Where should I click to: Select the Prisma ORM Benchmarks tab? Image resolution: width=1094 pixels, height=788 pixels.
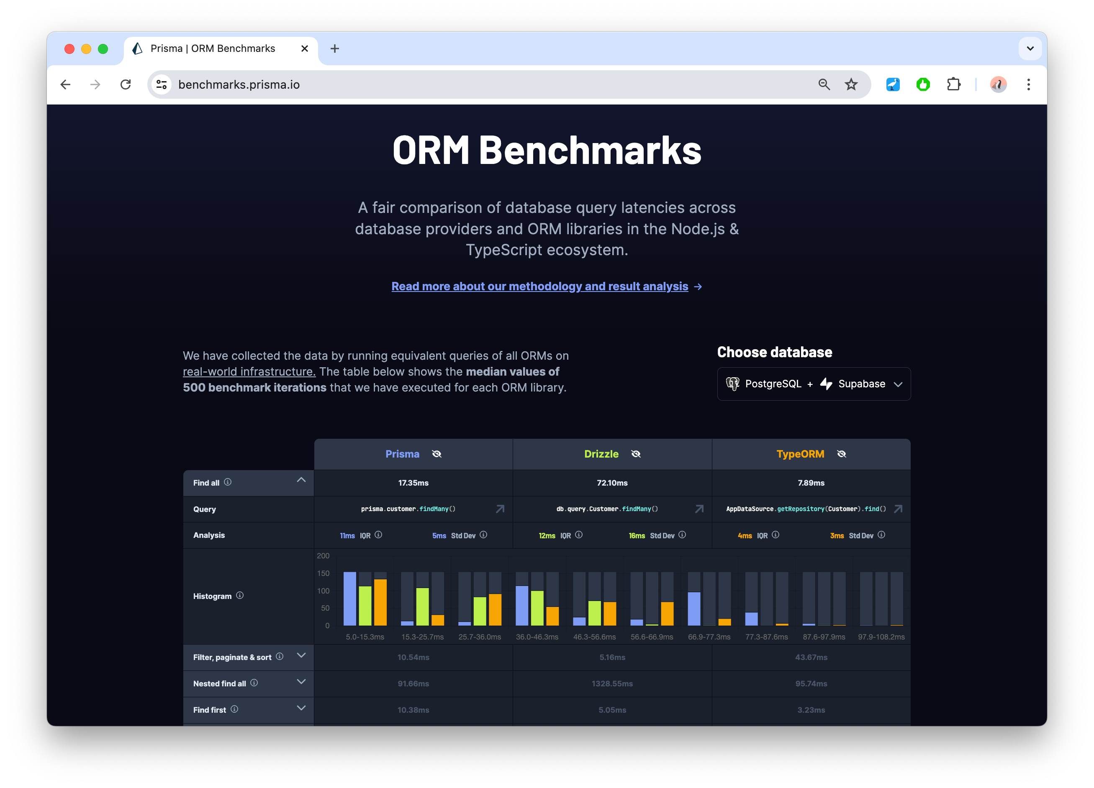212,49
